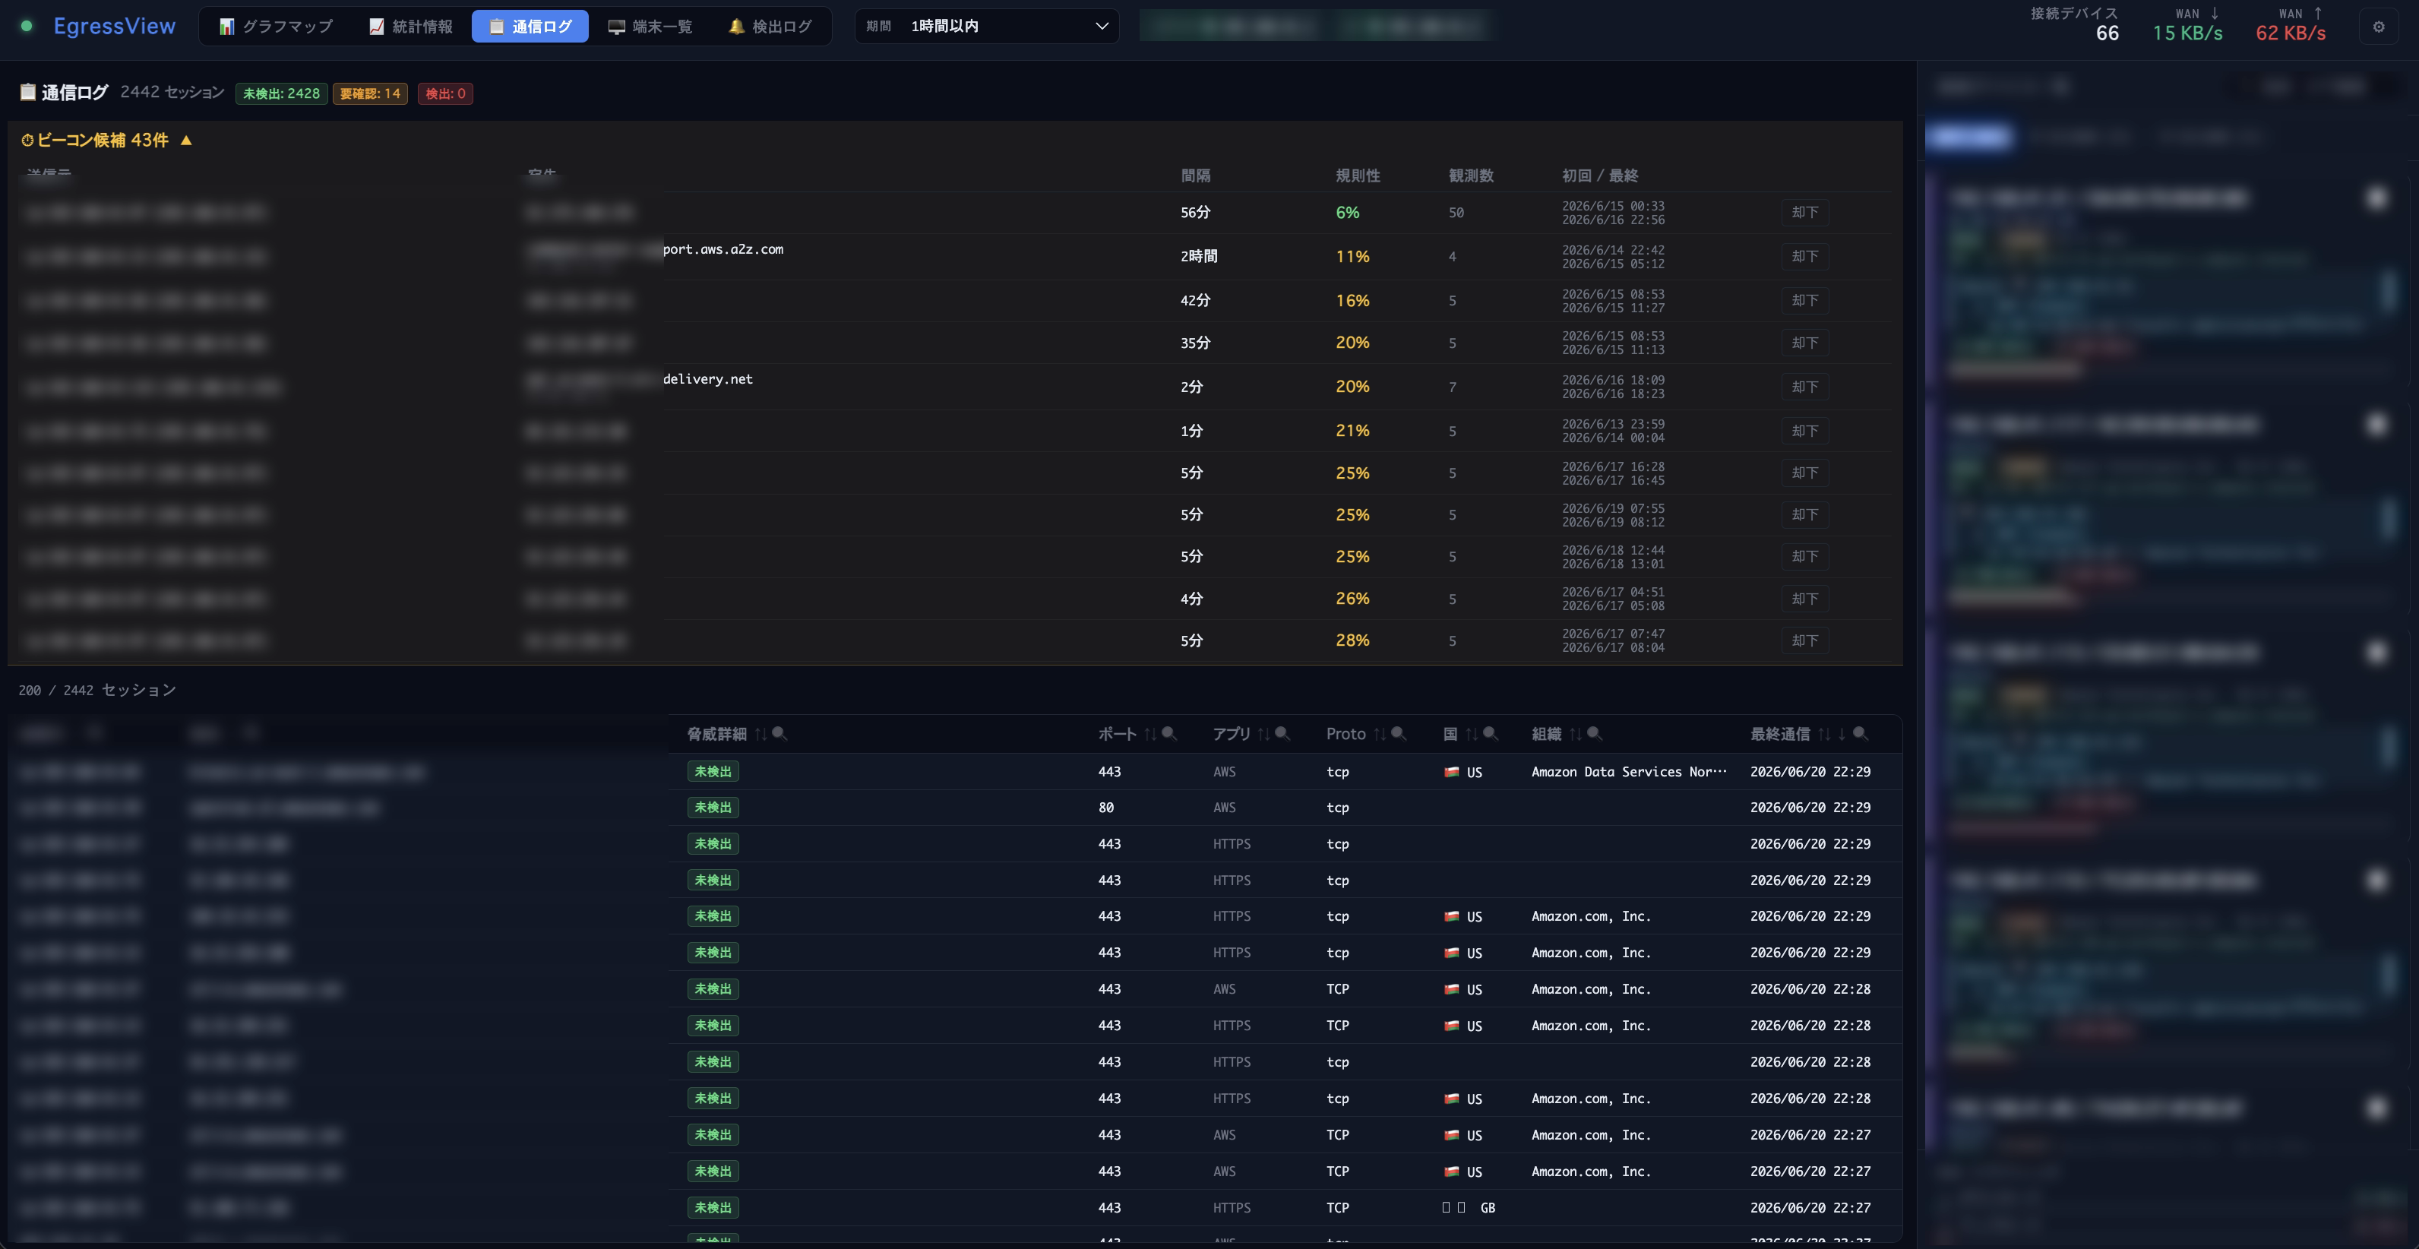The image size is (2419, 1249).
Task: Sort by 組織 column arrows
Action: coord(1576,735)
